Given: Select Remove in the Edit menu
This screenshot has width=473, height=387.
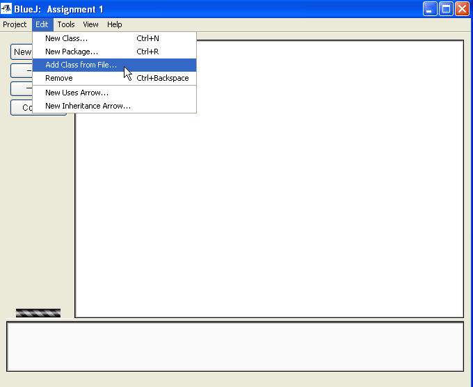Looking at the screenshot, I should 58,78.
